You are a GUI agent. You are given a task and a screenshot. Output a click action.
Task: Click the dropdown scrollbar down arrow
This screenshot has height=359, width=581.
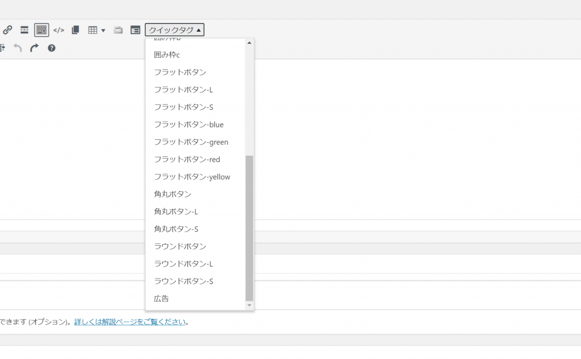[249, 305]
